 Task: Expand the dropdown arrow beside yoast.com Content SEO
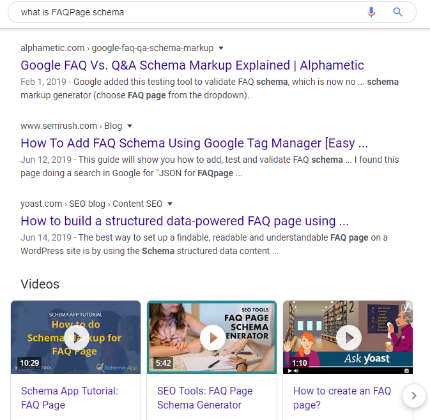pyautogui.click(x=170, y=204)
